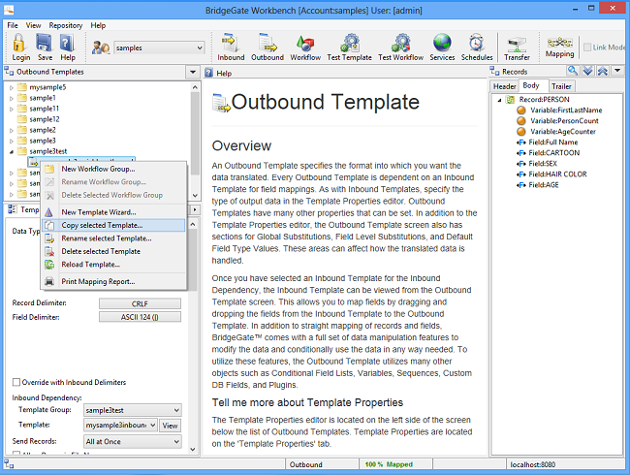Switch to the Trailer tab
Image resolution: width=630 pixels, height=475 pixels.
[x=561, y=86]
